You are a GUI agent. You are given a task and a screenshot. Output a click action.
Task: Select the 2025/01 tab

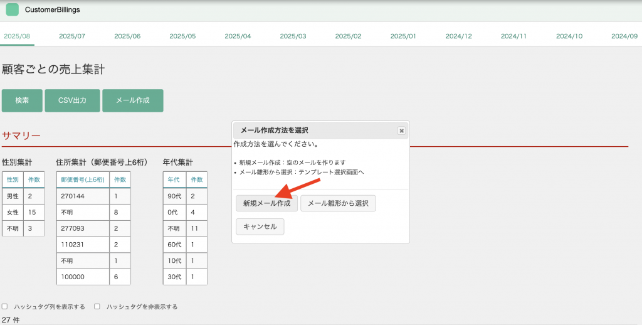[x=403, y=36]
